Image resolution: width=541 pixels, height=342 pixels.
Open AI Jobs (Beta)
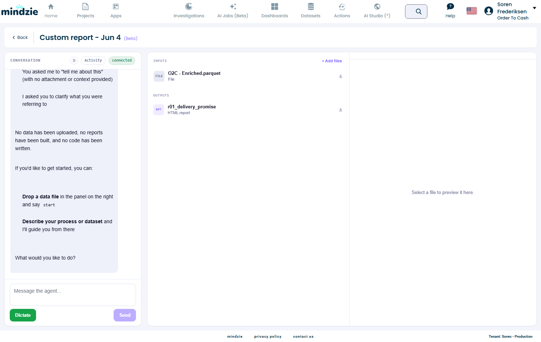point(233,11)
